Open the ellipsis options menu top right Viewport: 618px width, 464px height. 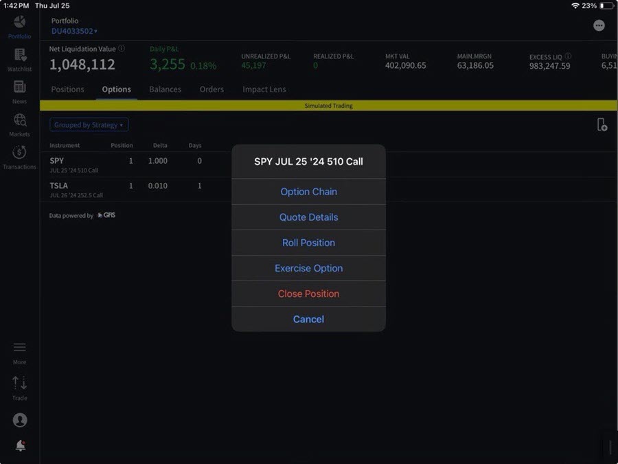599,25
